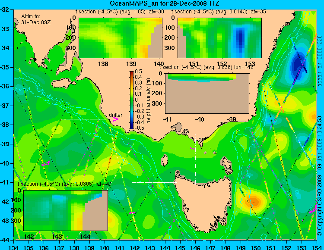Screen dimensions: 324x250
Task: Click the magenta drifter marker in Bass Strait
Action: [192, 148]
